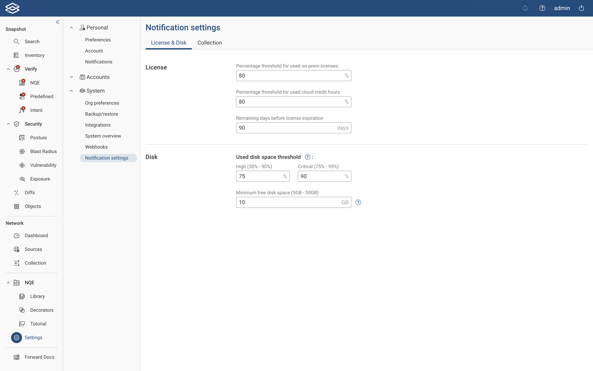This screenshot has height=371, width=593.
Task: Select the Exposure analysis icon
Action: click(22, 179)
